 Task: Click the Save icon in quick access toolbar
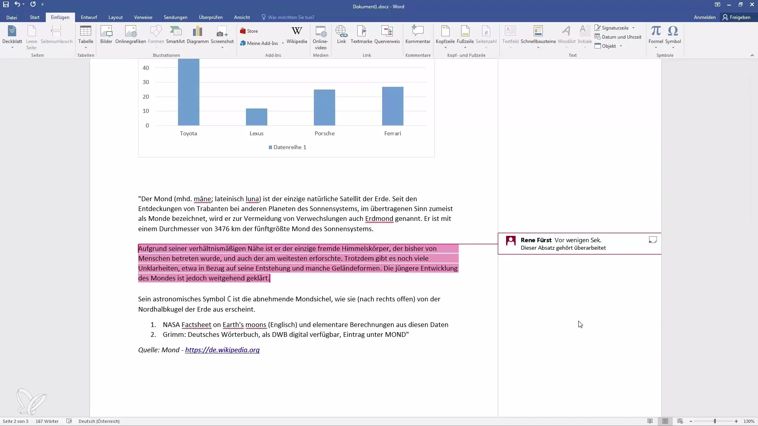click(x=6, y=4)
